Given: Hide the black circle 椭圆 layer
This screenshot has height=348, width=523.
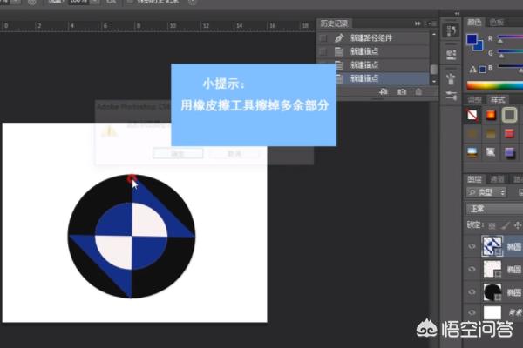Looking at the screenshot, I should pyautogui.click(x=472, y=292).
